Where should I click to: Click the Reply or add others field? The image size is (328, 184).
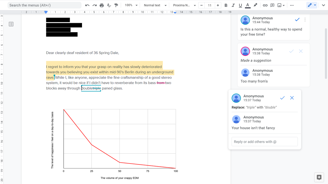pos(264,141)
